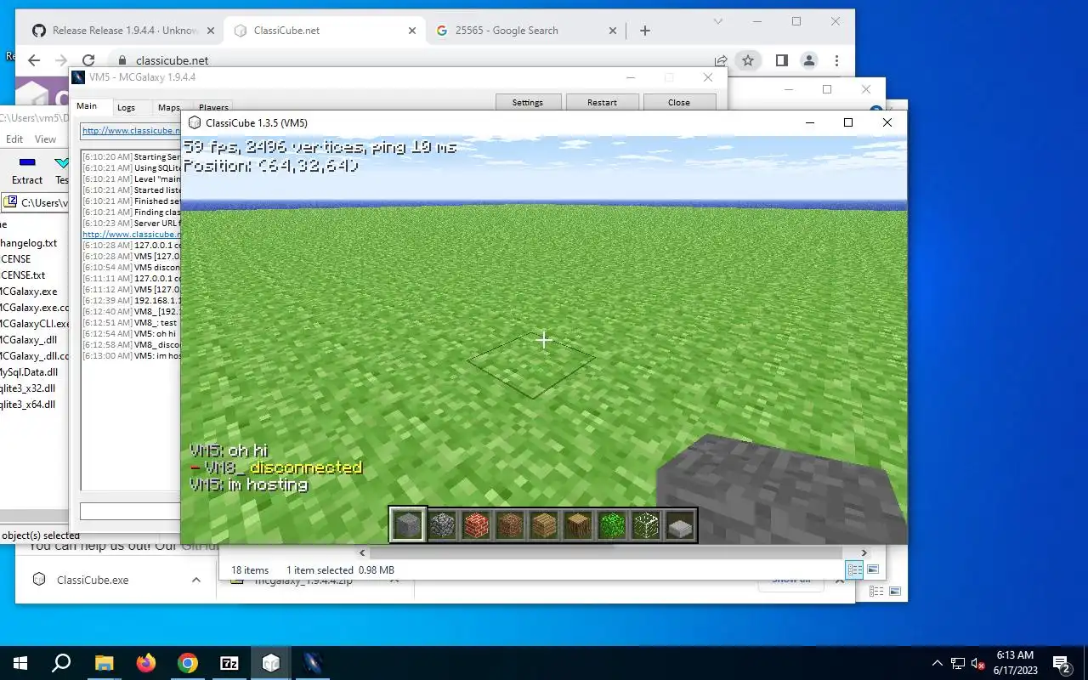
Task: Click the Chrome back arrow
Action: pos(34,60)
